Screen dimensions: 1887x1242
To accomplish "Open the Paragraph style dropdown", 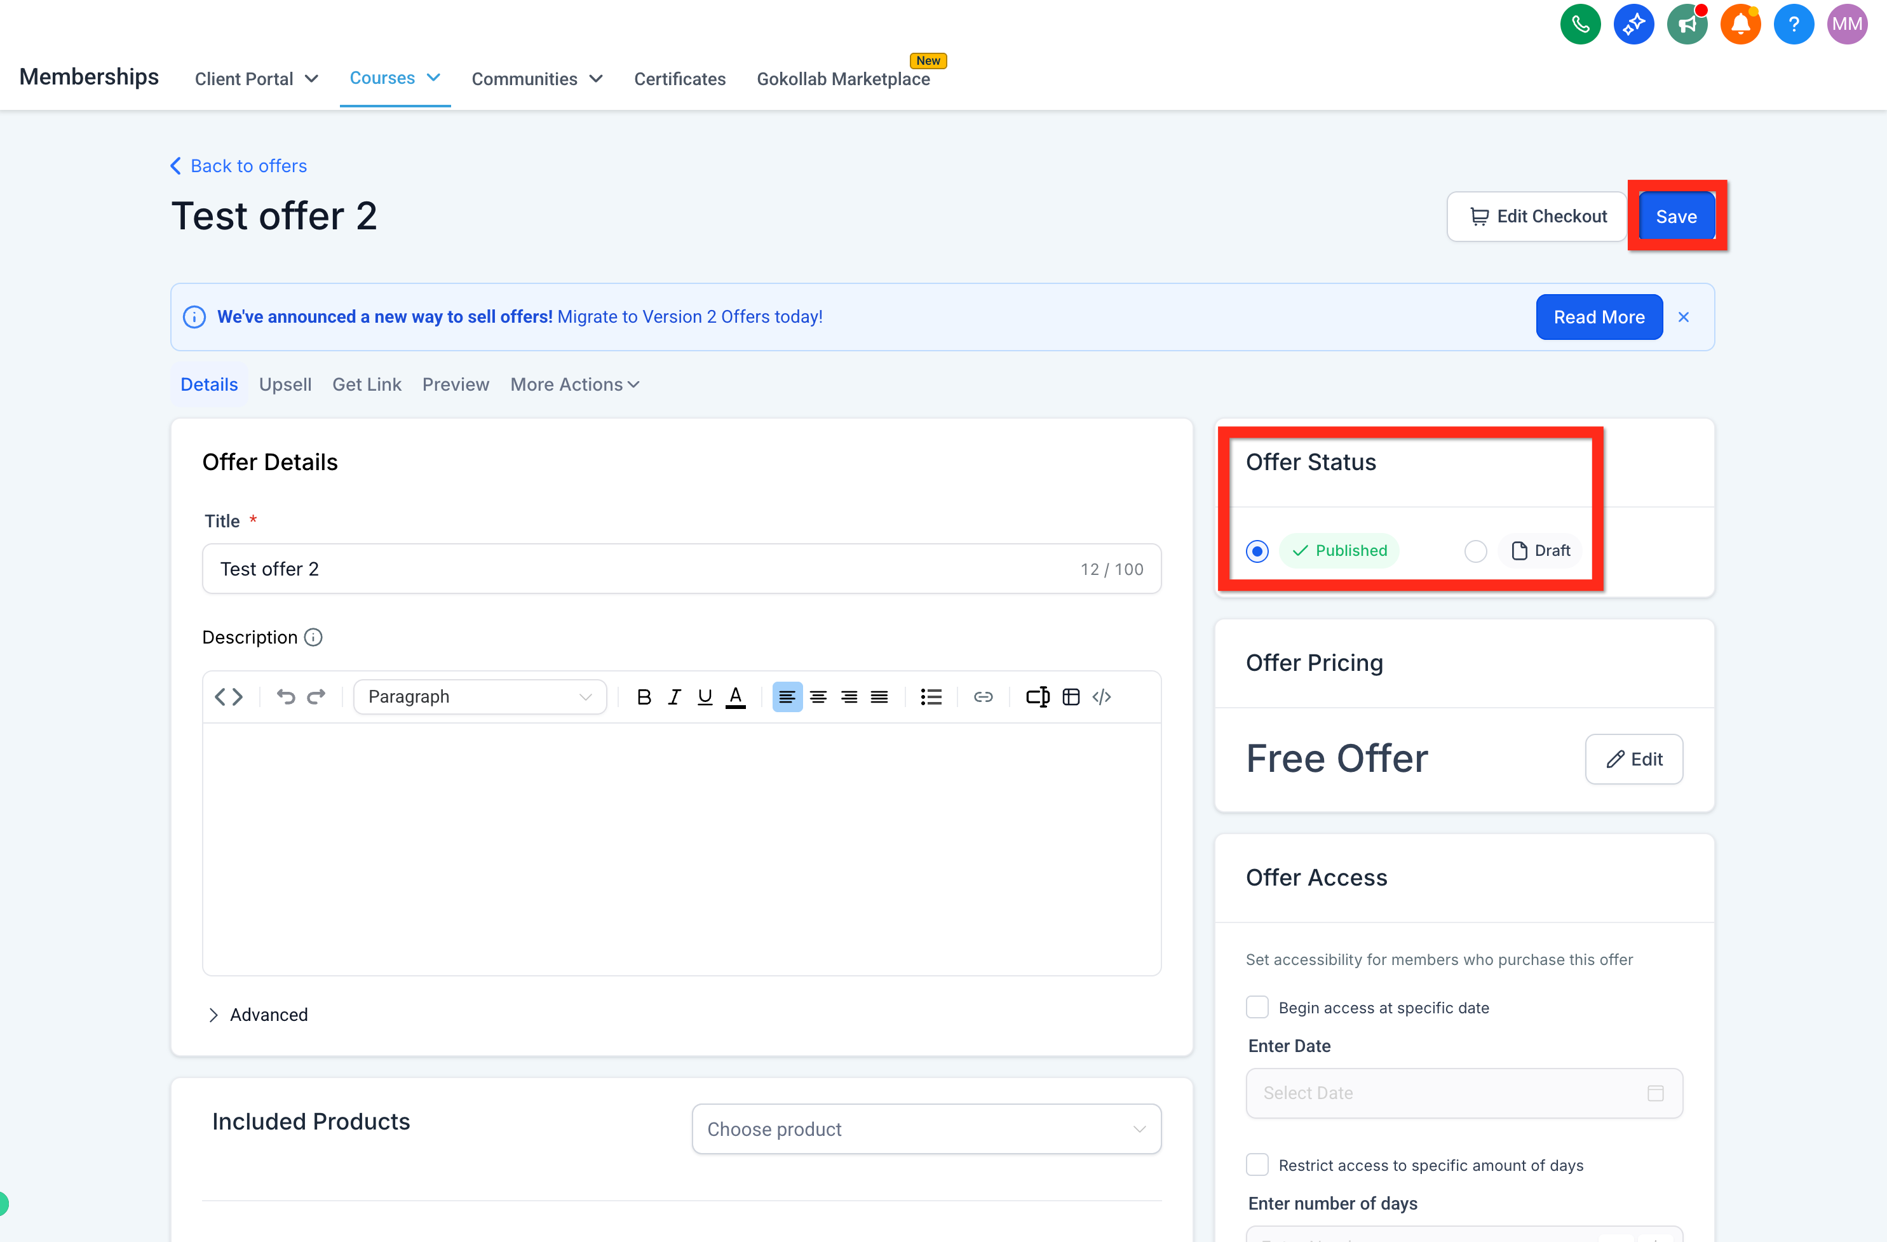I will pyautogui.click(x=480, y=697).
